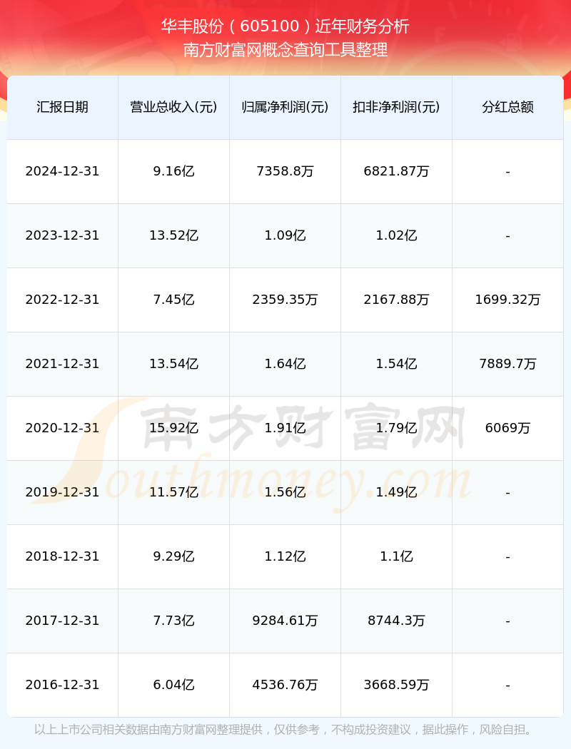Select the 2020-12-31 date cell
This screenshot has width=571, height=749.
click(63, 428)
